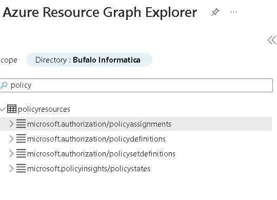Image resolution: width=277 pixels, height=200 pixels.
Task: Select microsoft.authorization/policyassignments row
Action: (135, 124)
